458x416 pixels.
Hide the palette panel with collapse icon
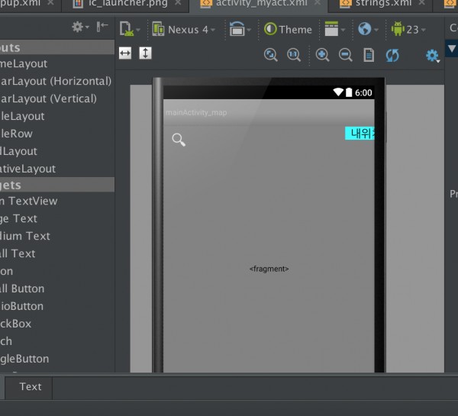click(x=102, y=27)
